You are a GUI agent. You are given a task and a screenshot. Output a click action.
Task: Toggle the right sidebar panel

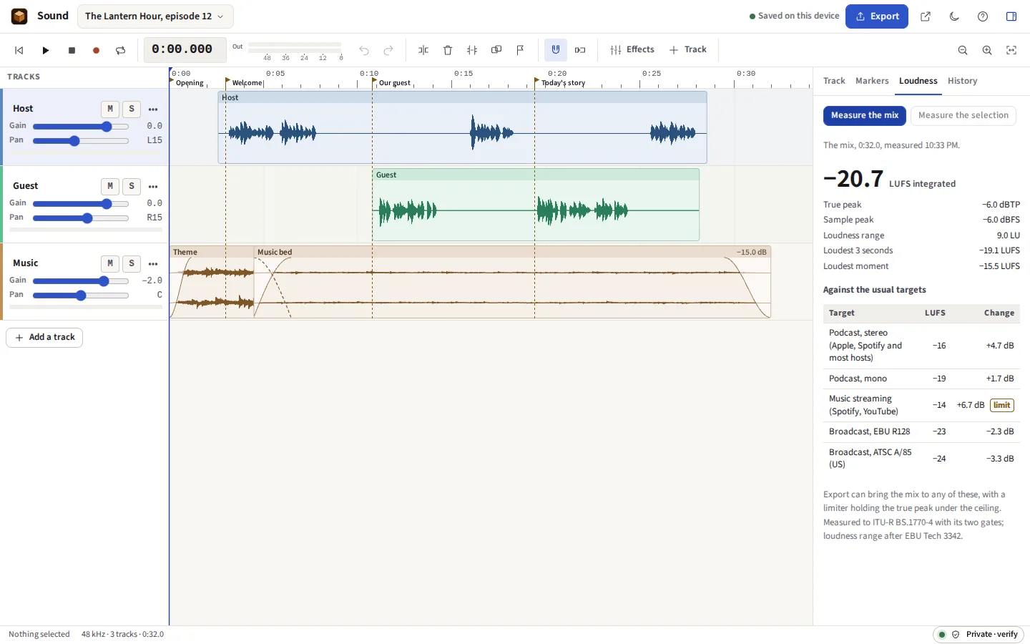coord(1011,16)
